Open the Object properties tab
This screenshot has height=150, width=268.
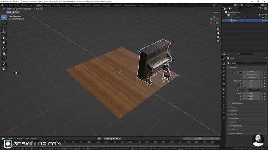point(224,90)
